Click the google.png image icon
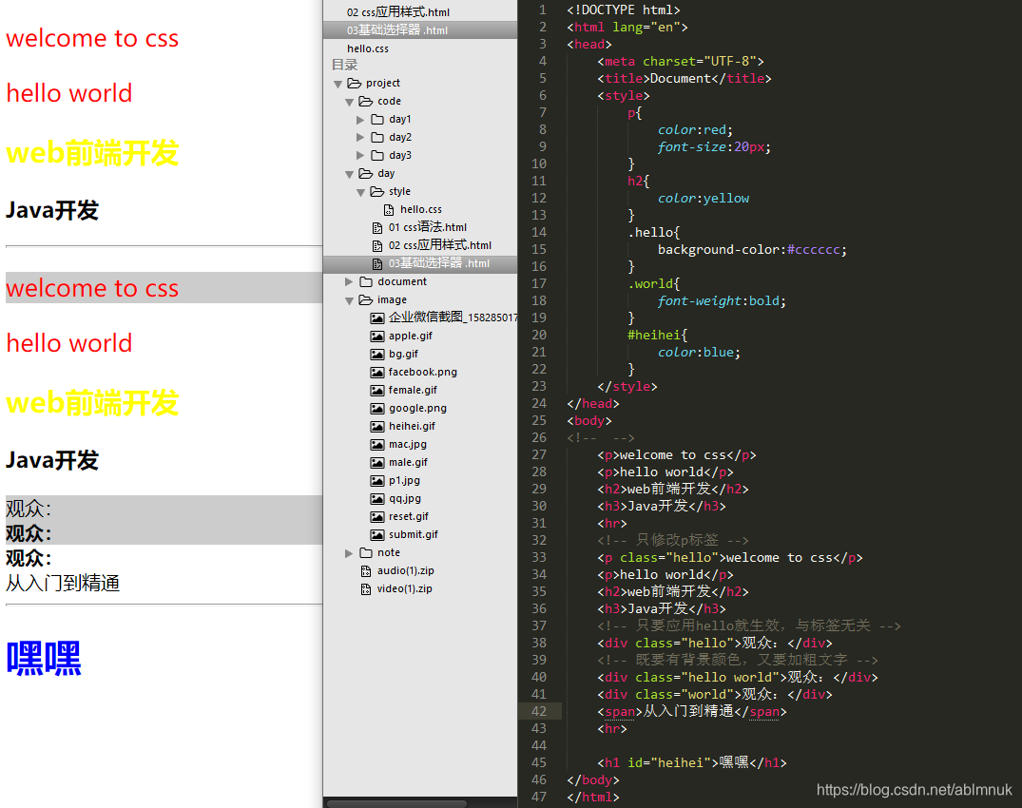Viewport: 1022px width, 808px height. (x=377, y=409)
